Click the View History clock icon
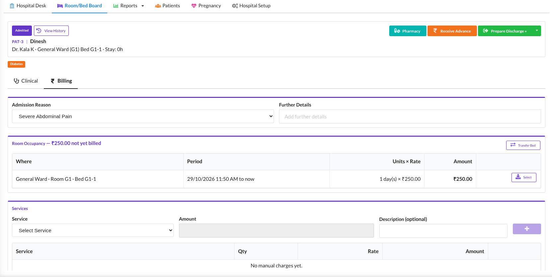The width and height of the screenshot is (552, 277). (x=39, y=31)
